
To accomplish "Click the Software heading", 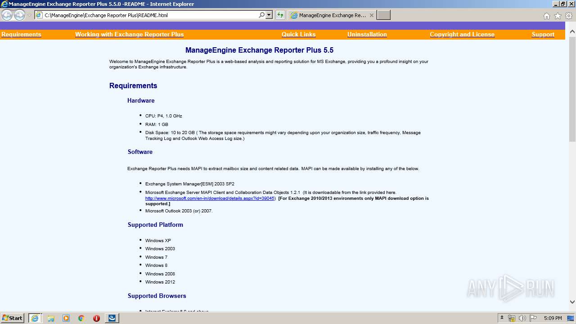I will pos(140,152).
